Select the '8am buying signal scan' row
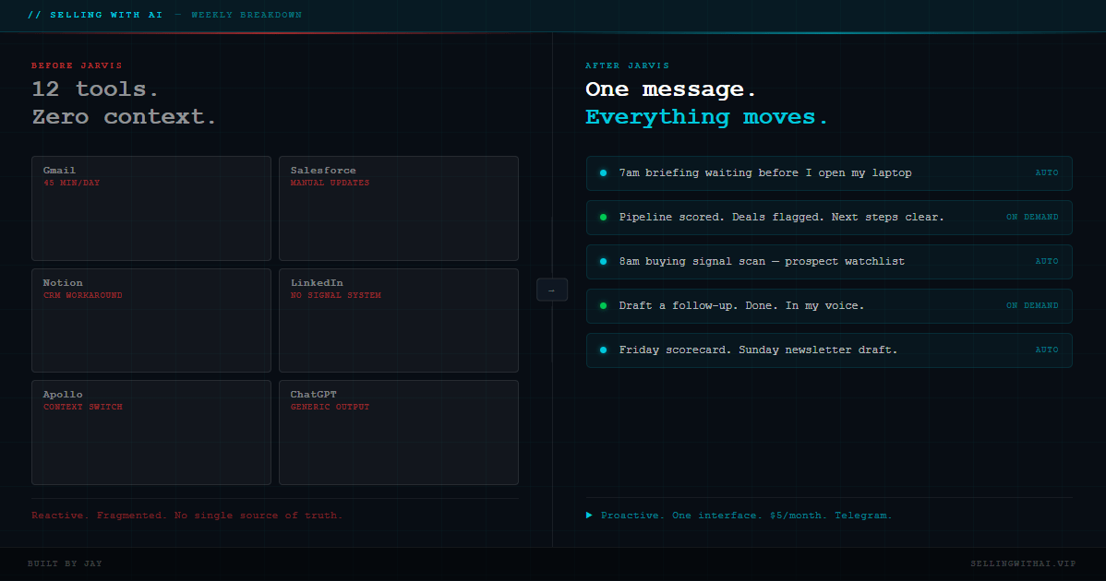 829,262
